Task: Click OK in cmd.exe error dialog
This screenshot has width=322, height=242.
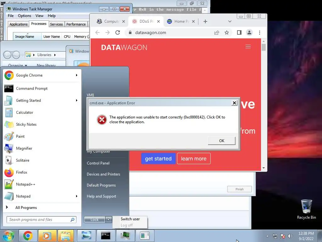Action: point(222,141)
